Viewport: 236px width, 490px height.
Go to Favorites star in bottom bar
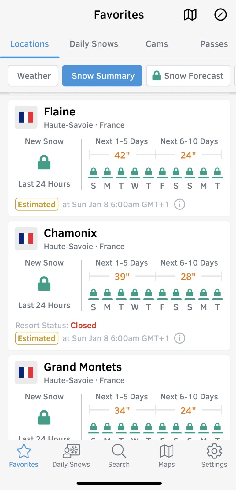24,456
